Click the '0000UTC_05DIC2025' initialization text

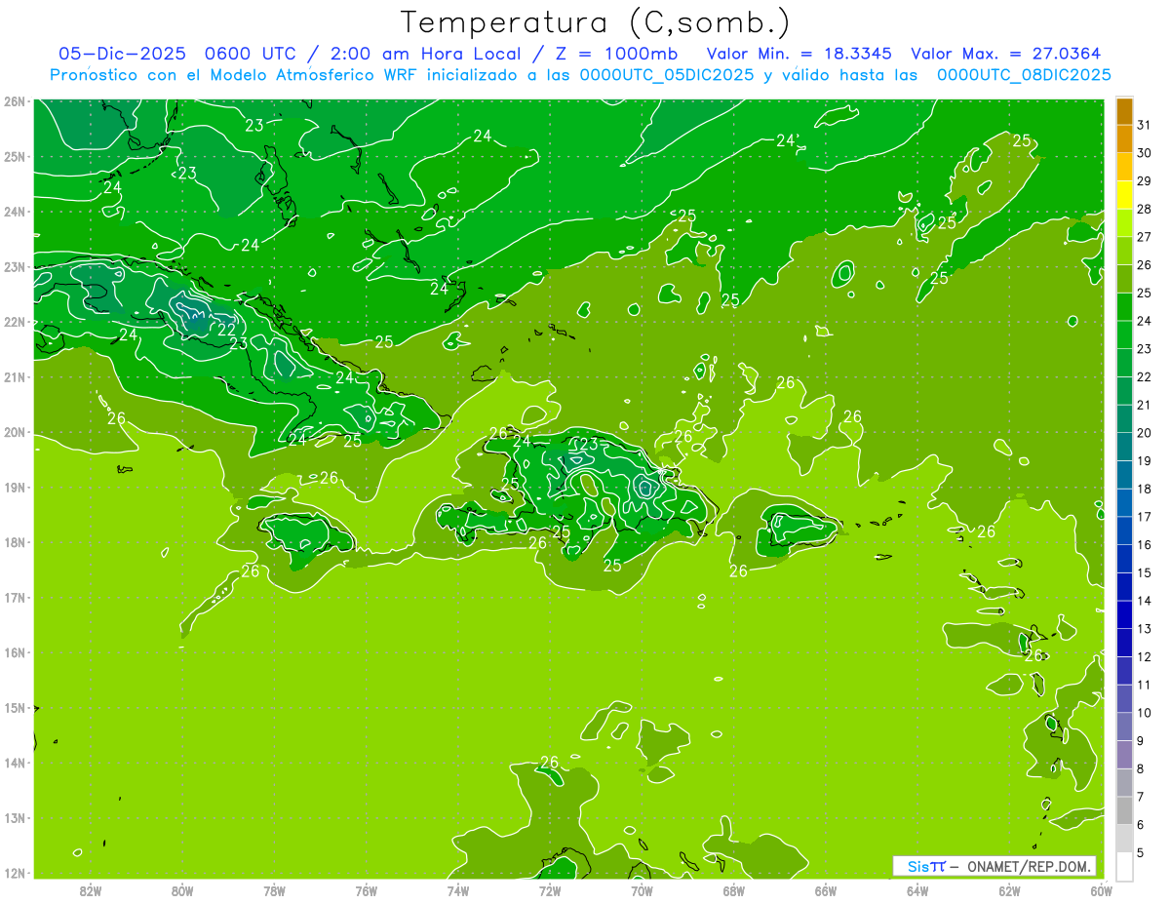[x=666, y=75]
